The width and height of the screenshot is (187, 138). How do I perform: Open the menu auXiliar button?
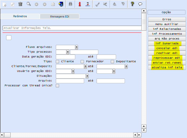coord(167,24)
